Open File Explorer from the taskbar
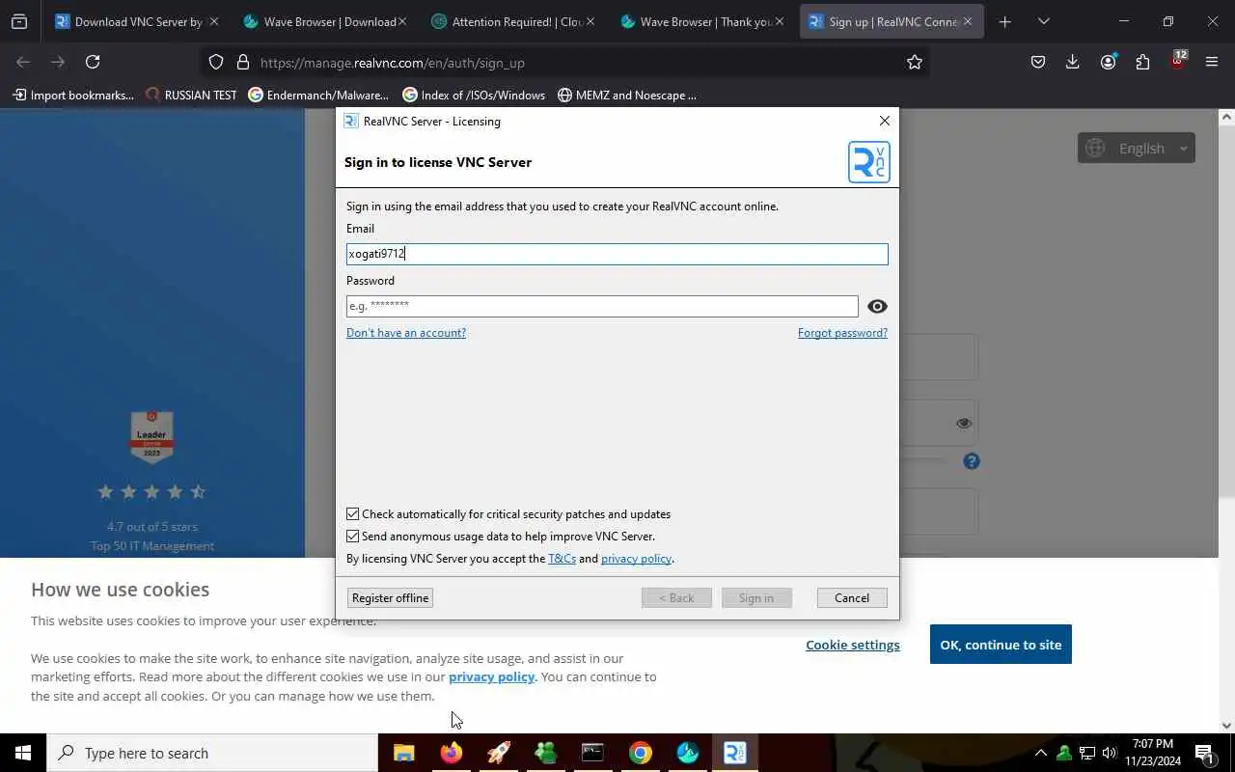1235x772 pixels. pyautogui.click(x=404, y=753)
